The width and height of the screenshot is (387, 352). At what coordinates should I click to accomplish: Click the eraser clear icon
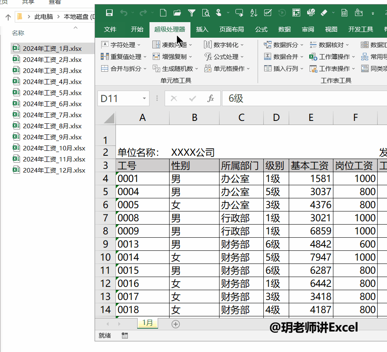coord(324,13)
